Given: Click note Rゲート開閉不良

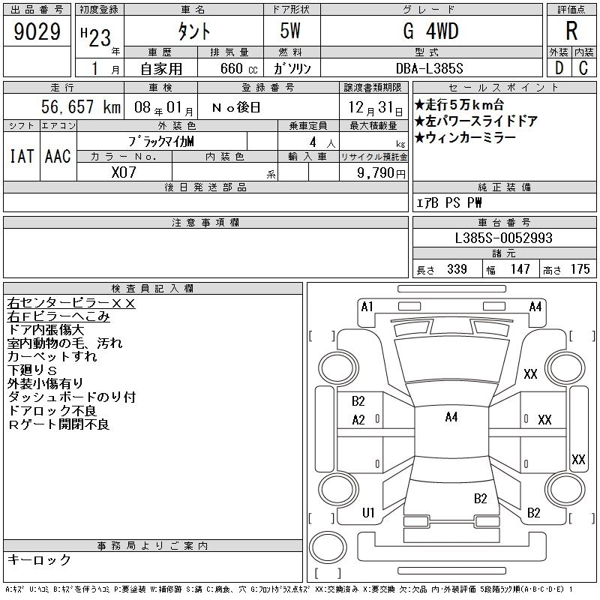Looking at the screenshot, I should [x=58, y=424].
